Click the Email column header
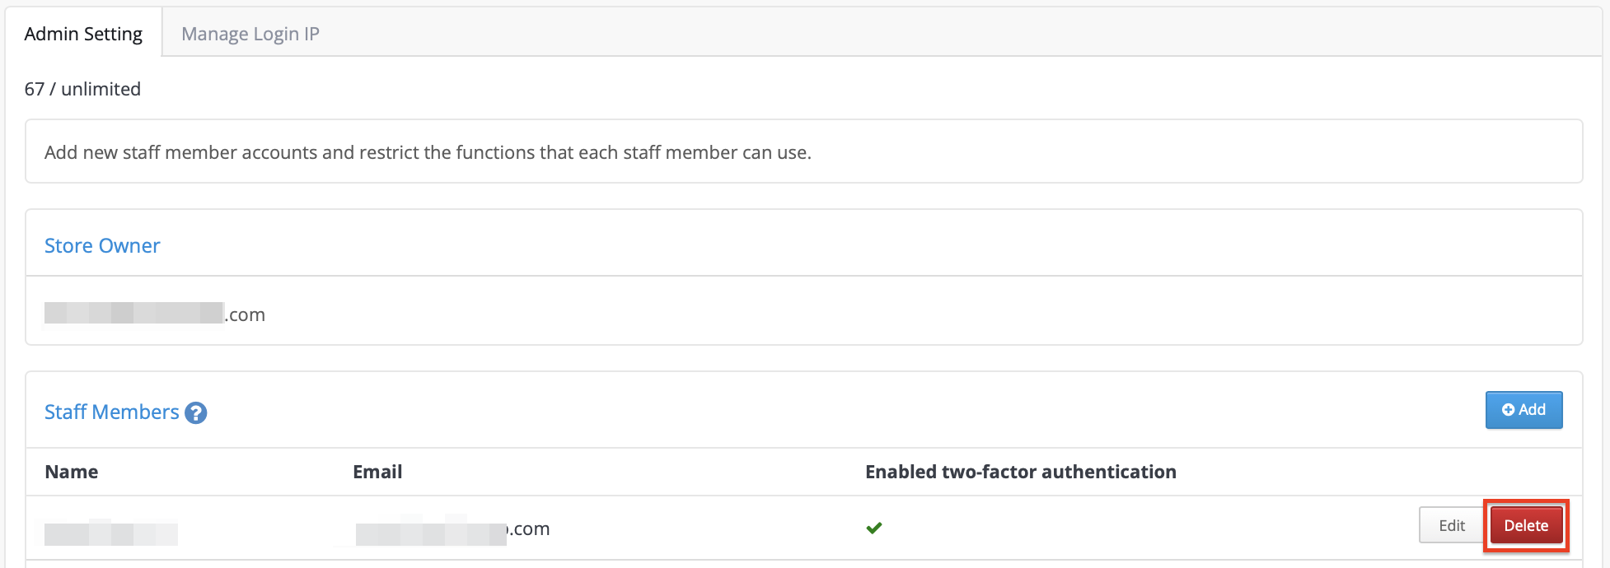The image size is (1610, 568). pos(377,472)
